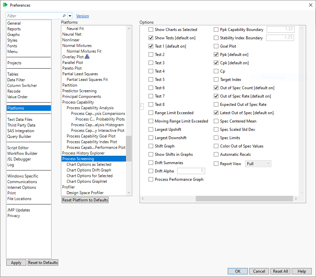The image size is (316, 277).
Task: Enable Show Charts as Selected checkbox
Action: tap(151, 30)
